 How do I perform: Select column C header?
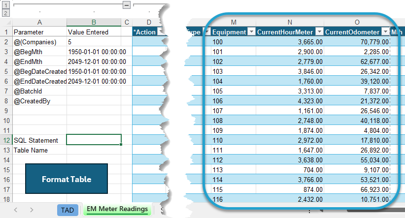pyautogui.click(x=127, y=22)
